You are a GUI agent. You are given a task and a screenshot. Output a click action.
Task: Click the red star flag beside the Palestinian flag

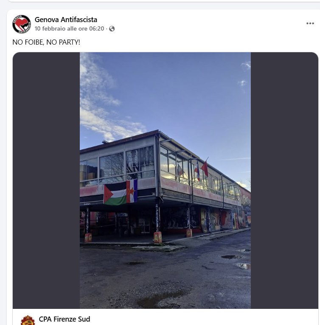coord(132,191)
